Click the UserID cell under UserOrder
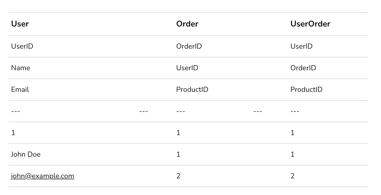Viewport: 381px width, 195px height. click(301, 46)
